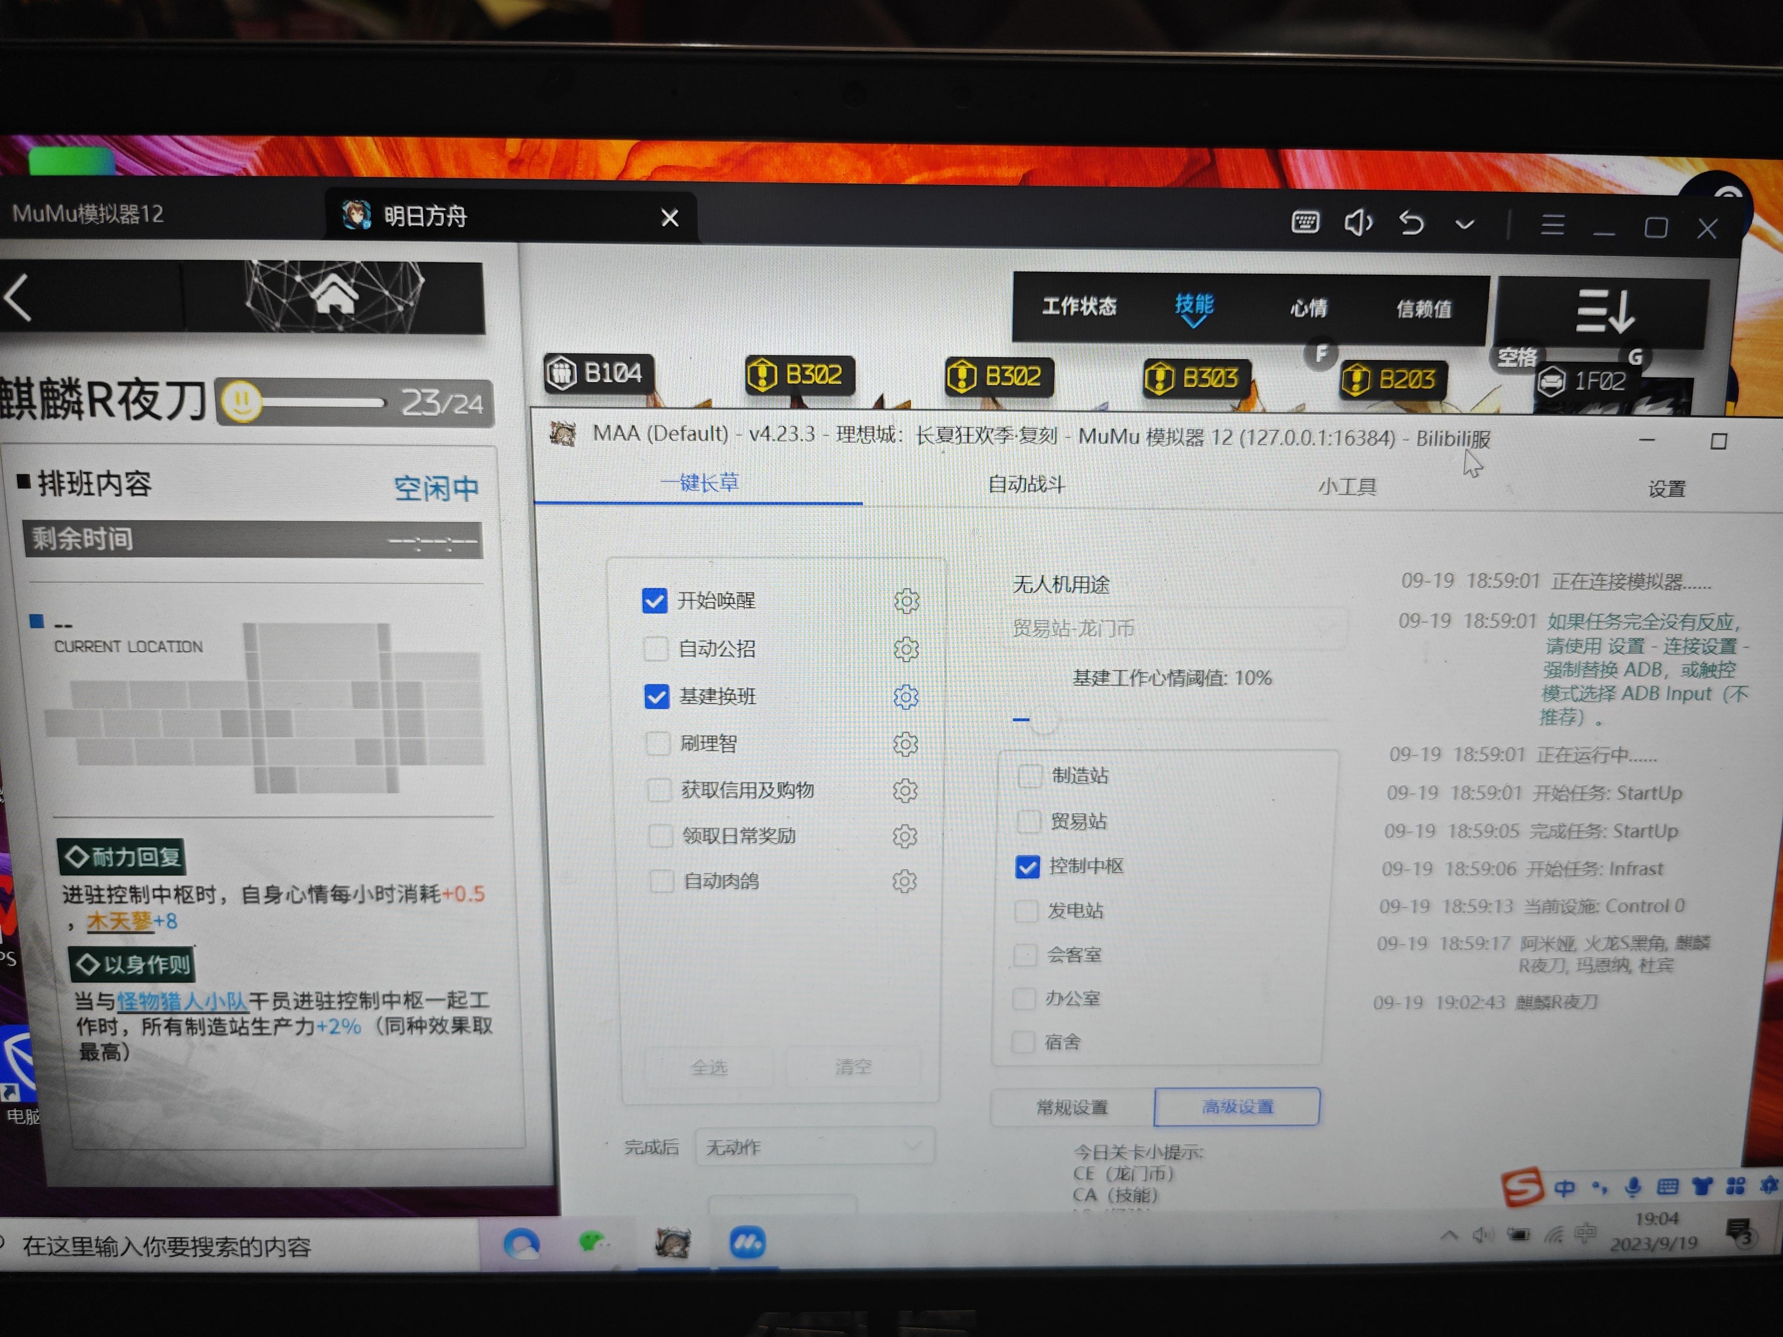The image size is (1783, 1337).
Task: Click the MuMu keyboard mapping icon
Action: click(x=1305, y=222)
